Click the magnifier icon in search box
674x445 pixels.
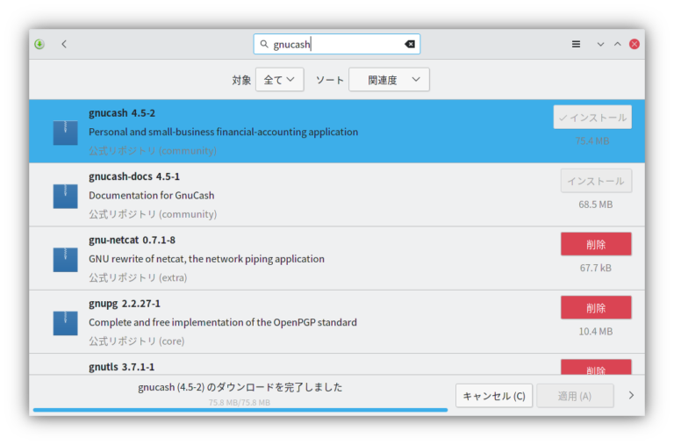coord(264,44)
